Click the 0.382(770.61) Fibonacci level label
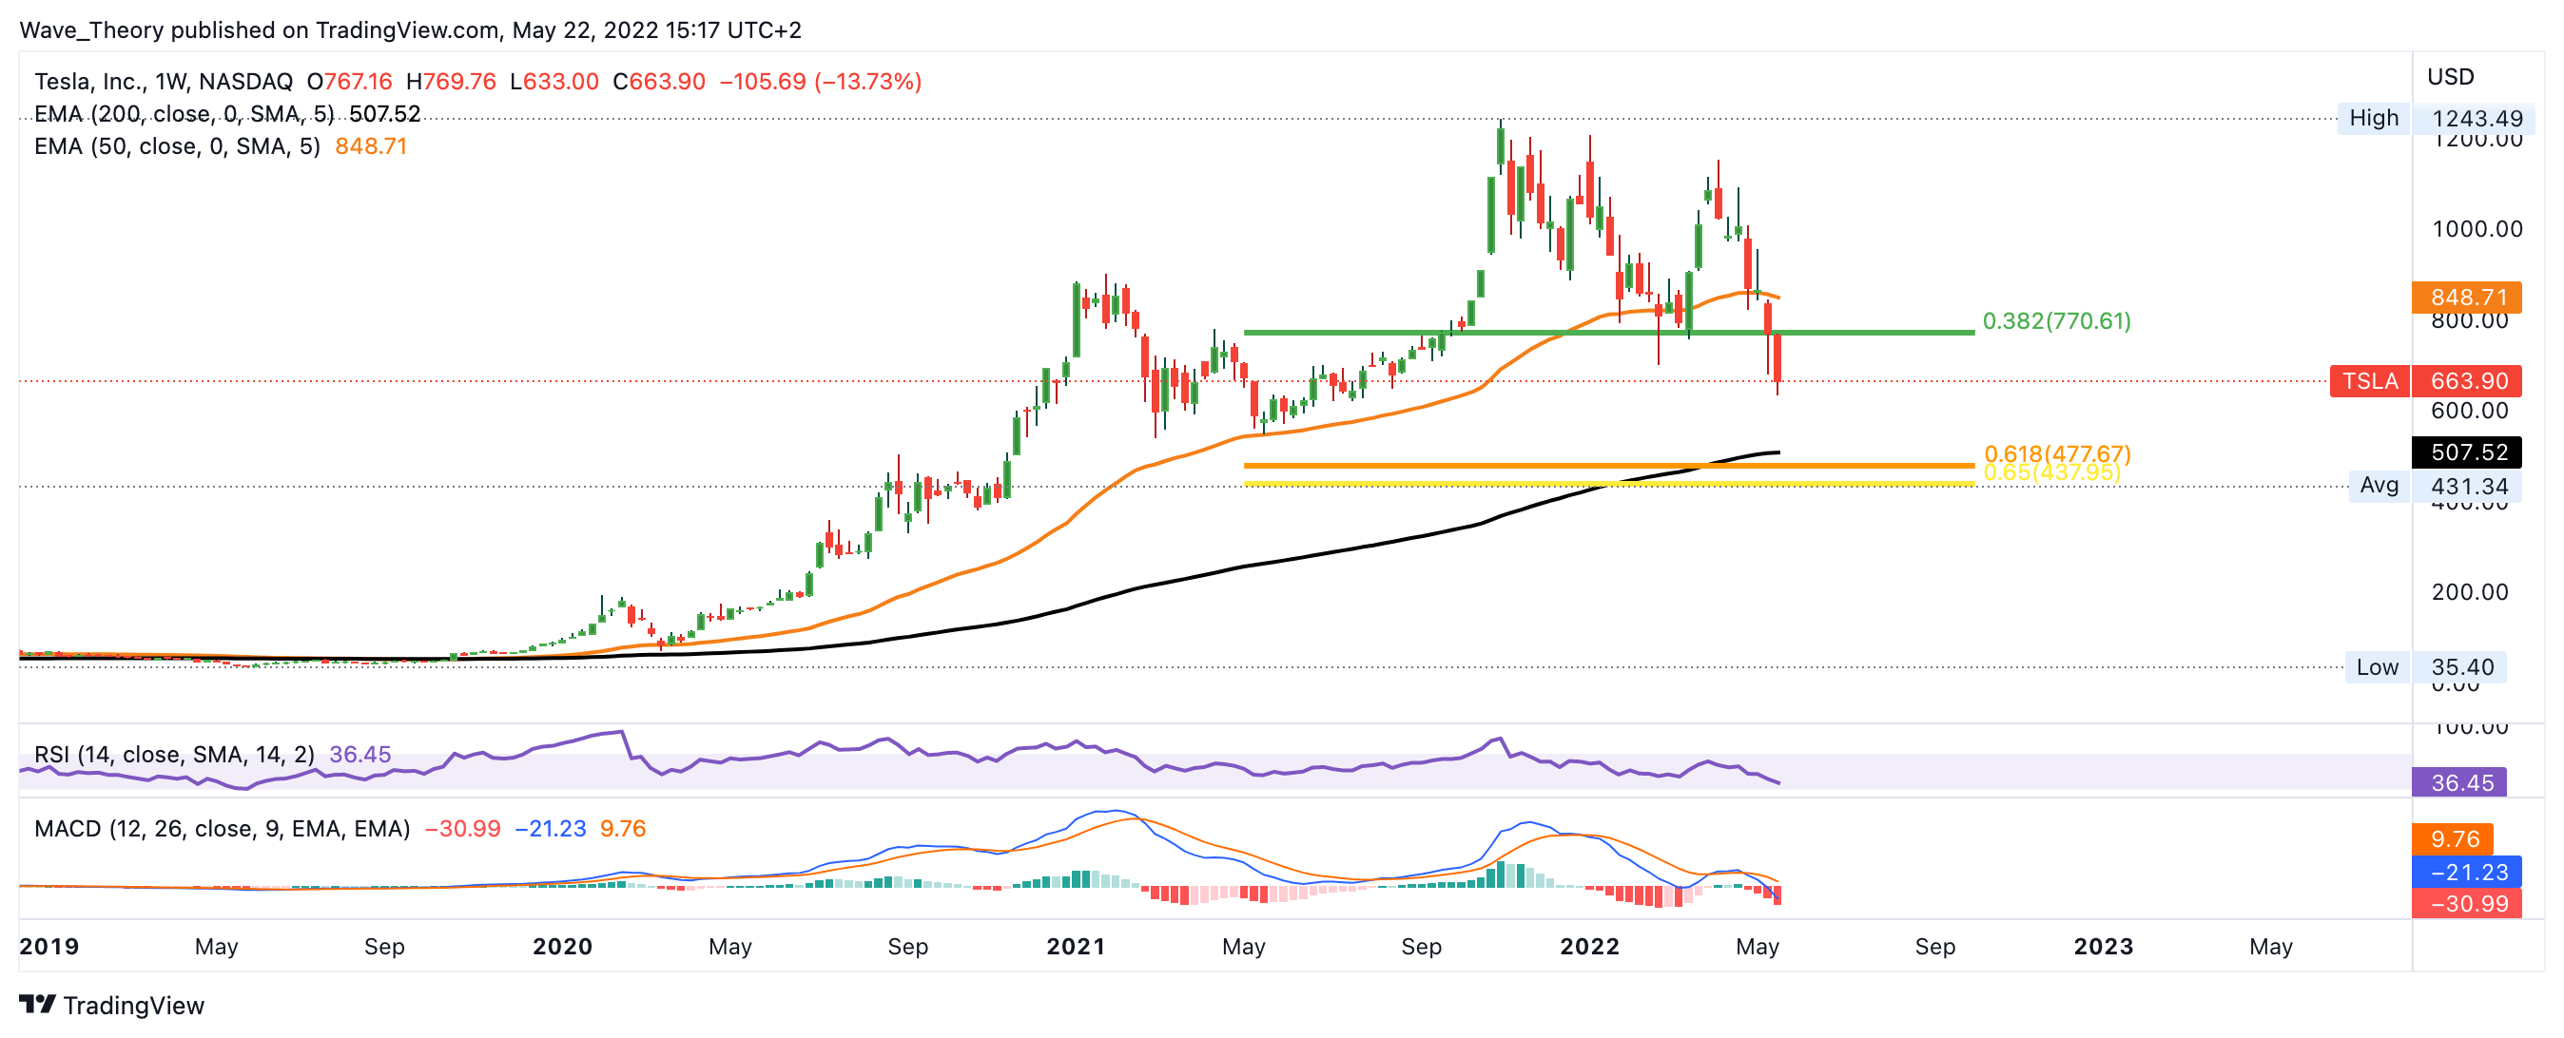Screen dimensions: 2564x1038 (x=2056, y=321)
